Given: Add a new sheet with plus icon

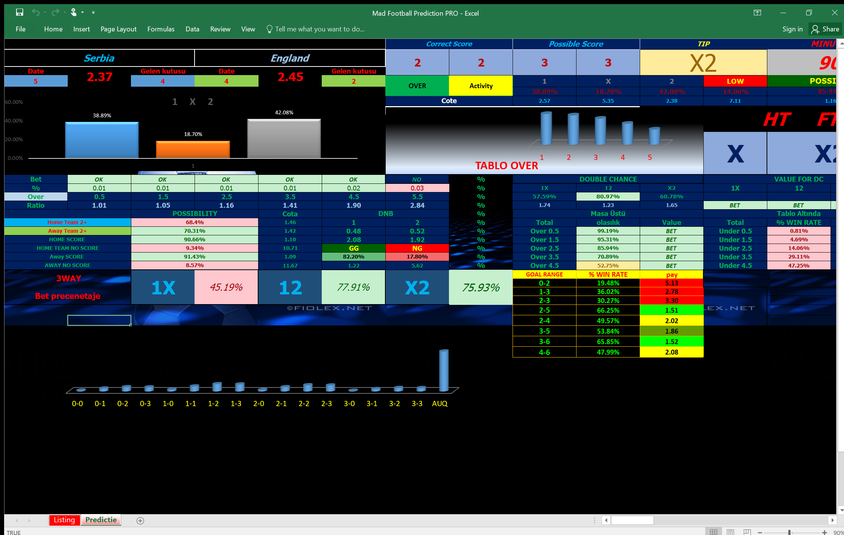Looking at the screenshot, I should (x=140, y=520).
